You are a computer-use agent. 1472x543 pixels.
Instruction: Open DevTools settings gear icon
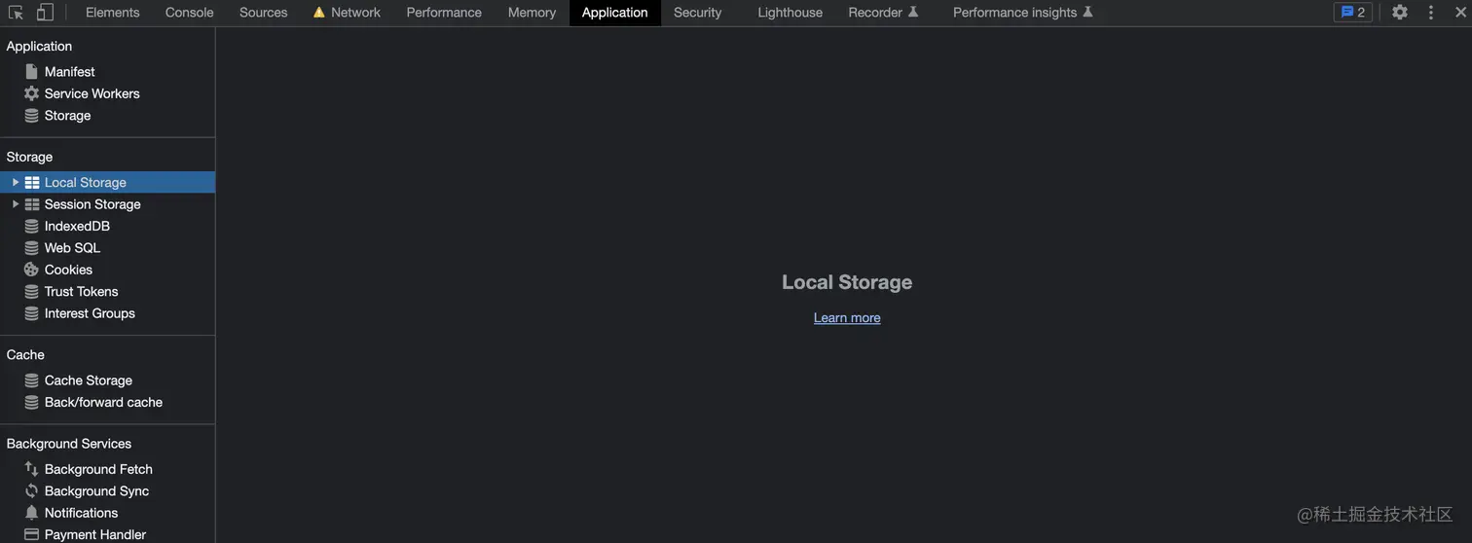(x=1400, y=13)
